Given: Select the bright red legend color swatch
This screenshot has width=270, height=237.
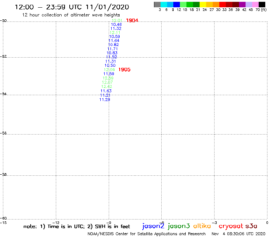Looking at the screenshot, I should [x=223, y=4].
